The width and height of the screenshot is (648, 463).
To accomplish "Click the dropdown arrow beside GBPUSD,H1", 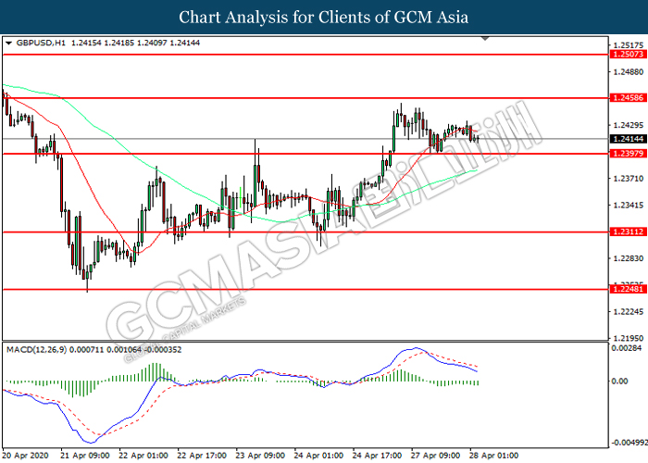I will pos(8,43).
